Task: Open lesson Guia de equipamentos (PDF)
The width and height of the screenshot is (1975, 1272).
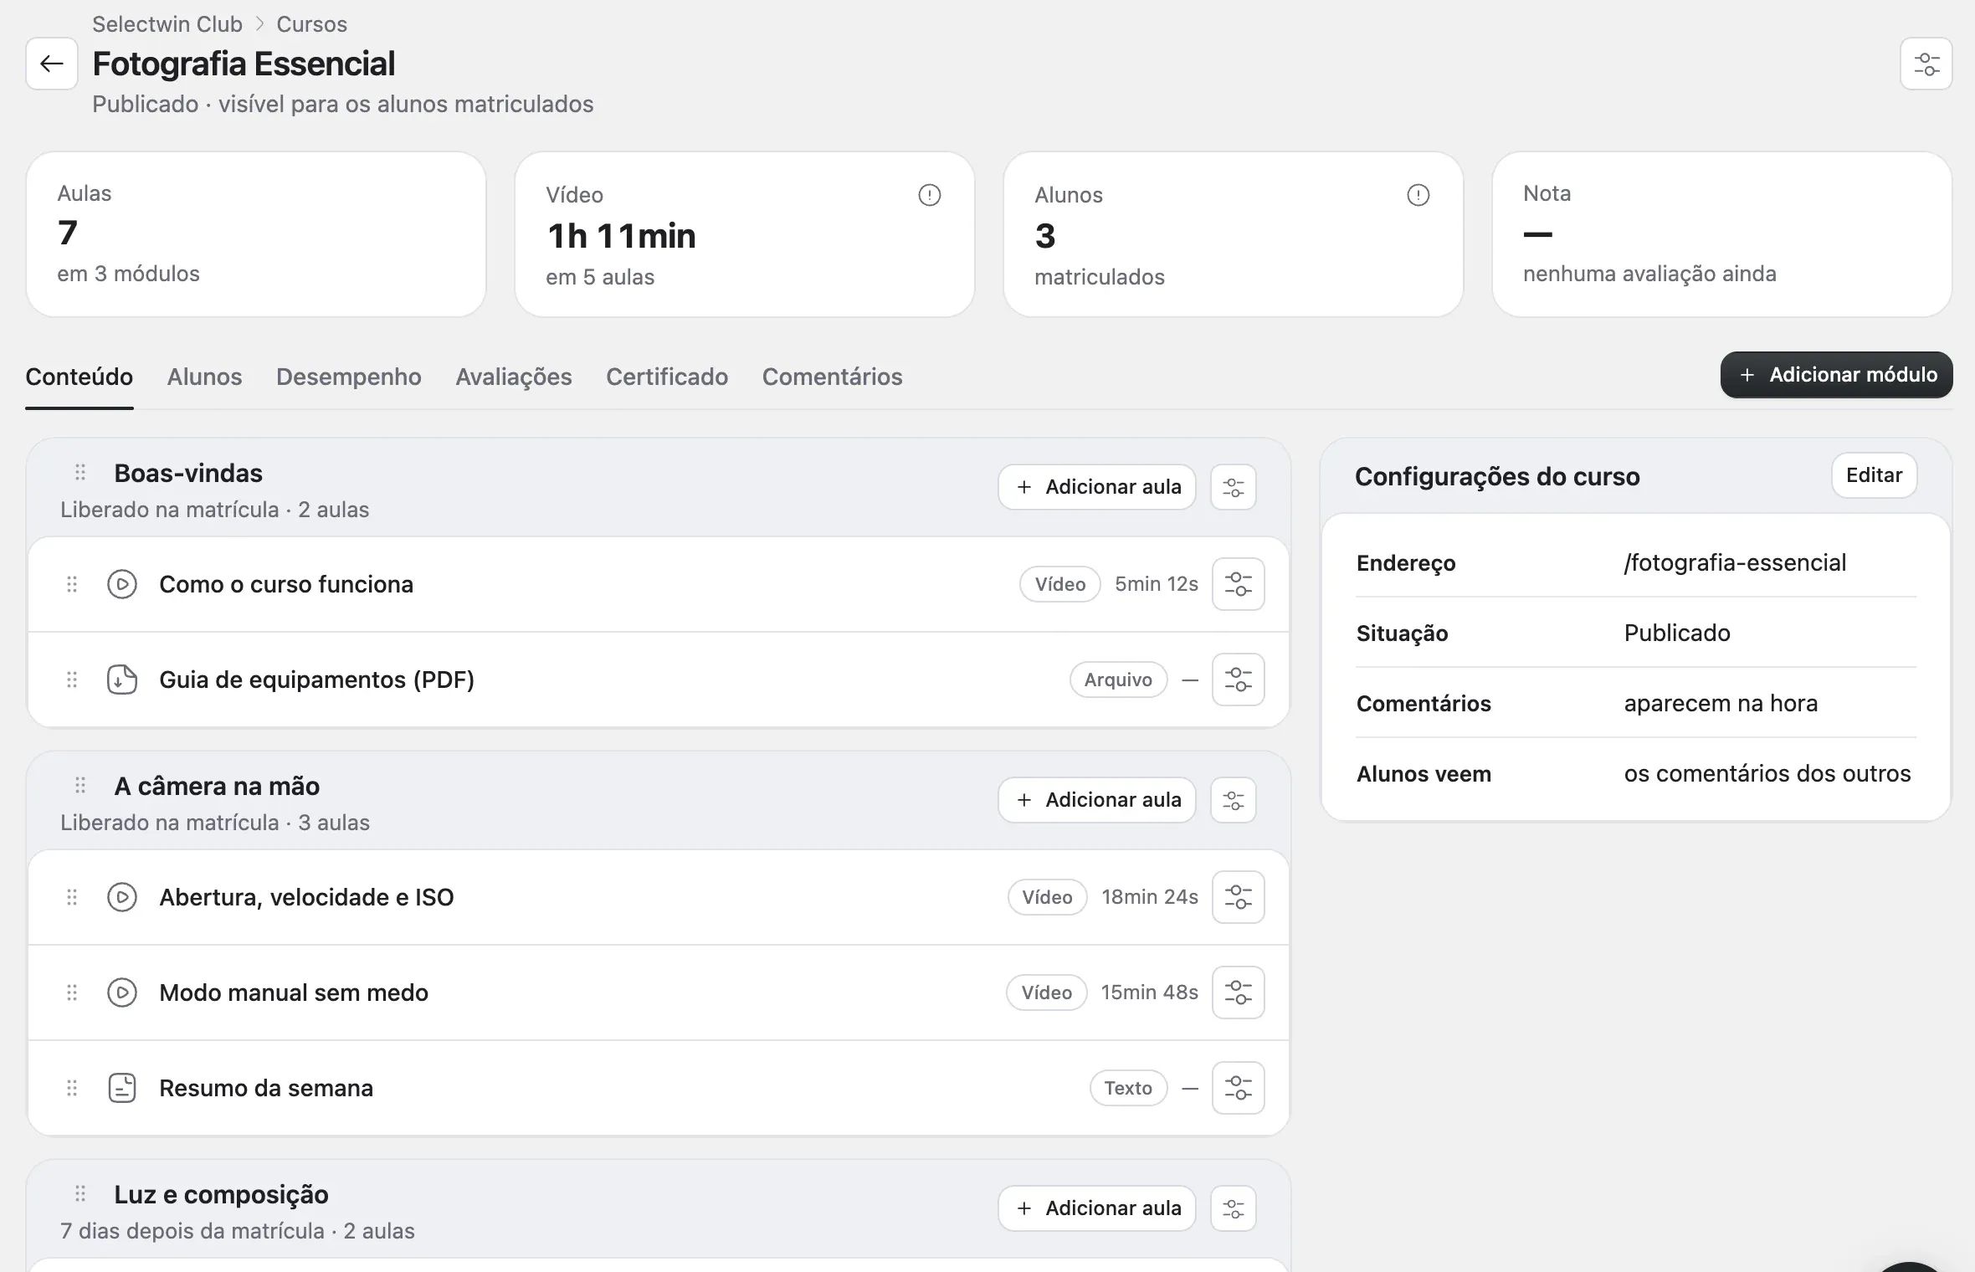Action: pyautogui.click(x=316, y=680)
